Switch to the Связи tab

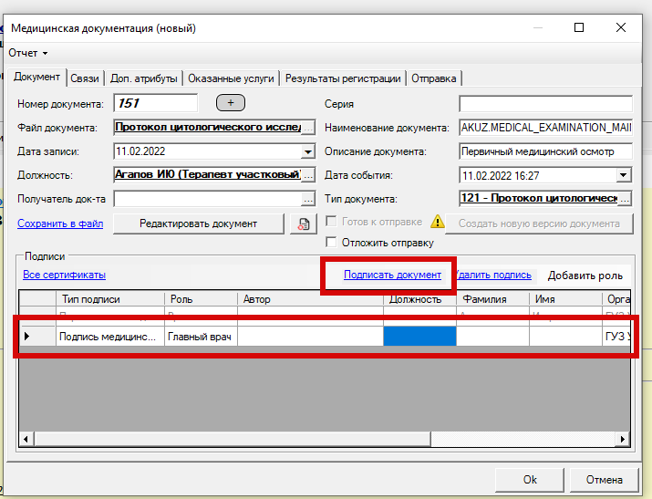click(85, 78)
